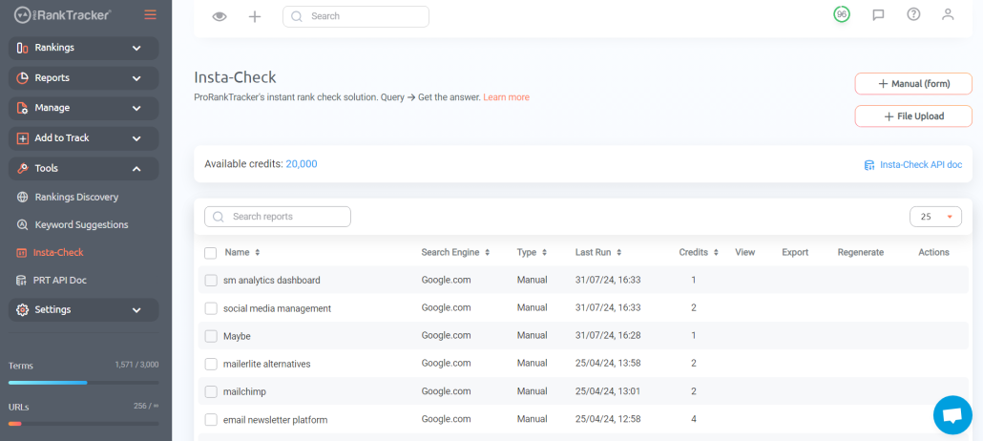Check the Maybe row checkbox

[211, 336]
